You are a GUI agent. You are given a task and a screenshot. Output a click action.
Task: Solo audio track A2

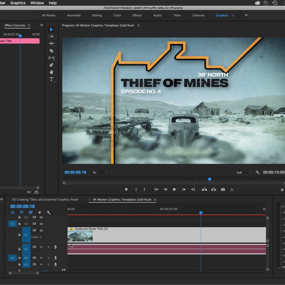click(x=48, y=258)
